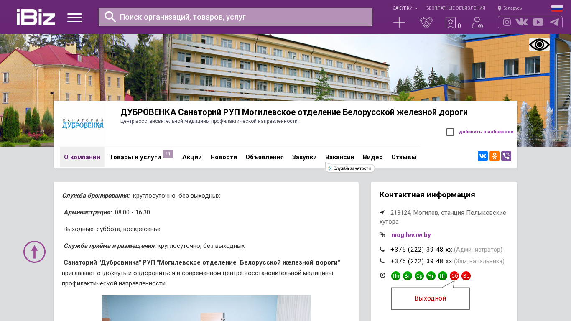Click the Администрация 08:00 - 16:30 line
The image size is (571, 321).
point(107,212)
